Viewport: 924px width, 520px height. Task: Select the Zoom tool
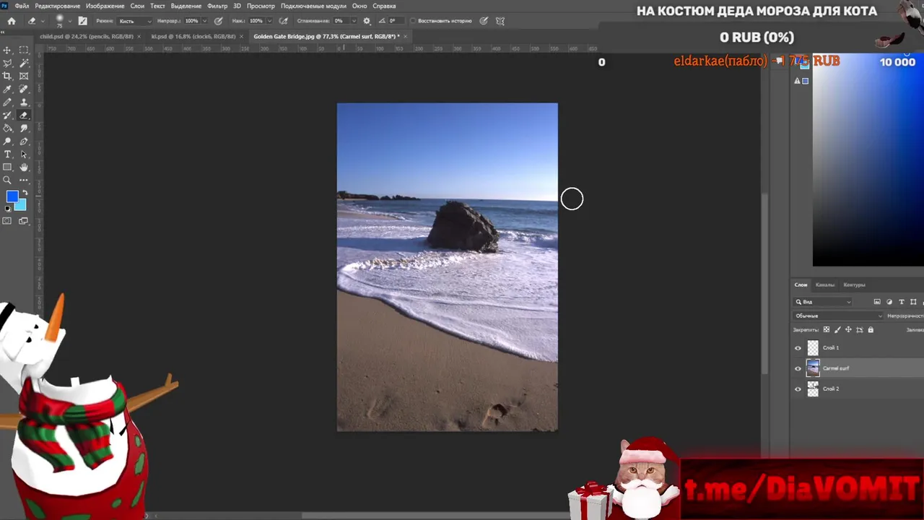click(7, 181)
